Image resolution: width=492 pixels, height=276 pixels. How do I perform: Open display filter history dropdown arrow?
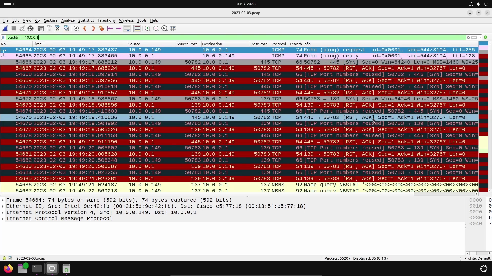[x=480, y=37]
